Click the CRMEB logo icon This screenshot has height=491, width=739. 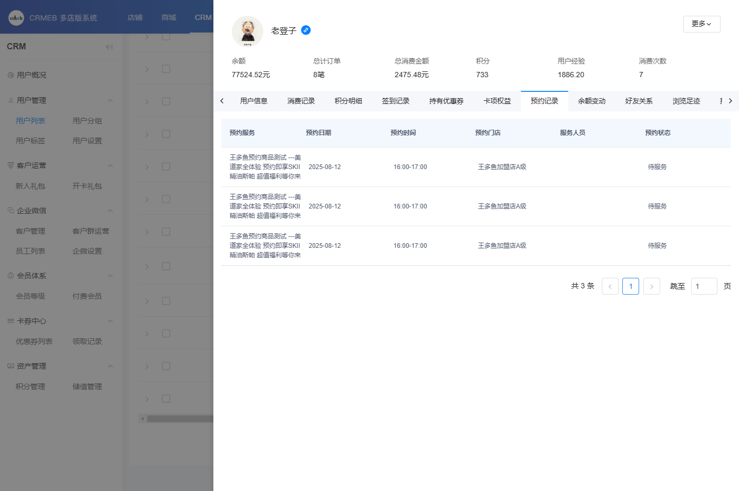(x=16, y=18)
